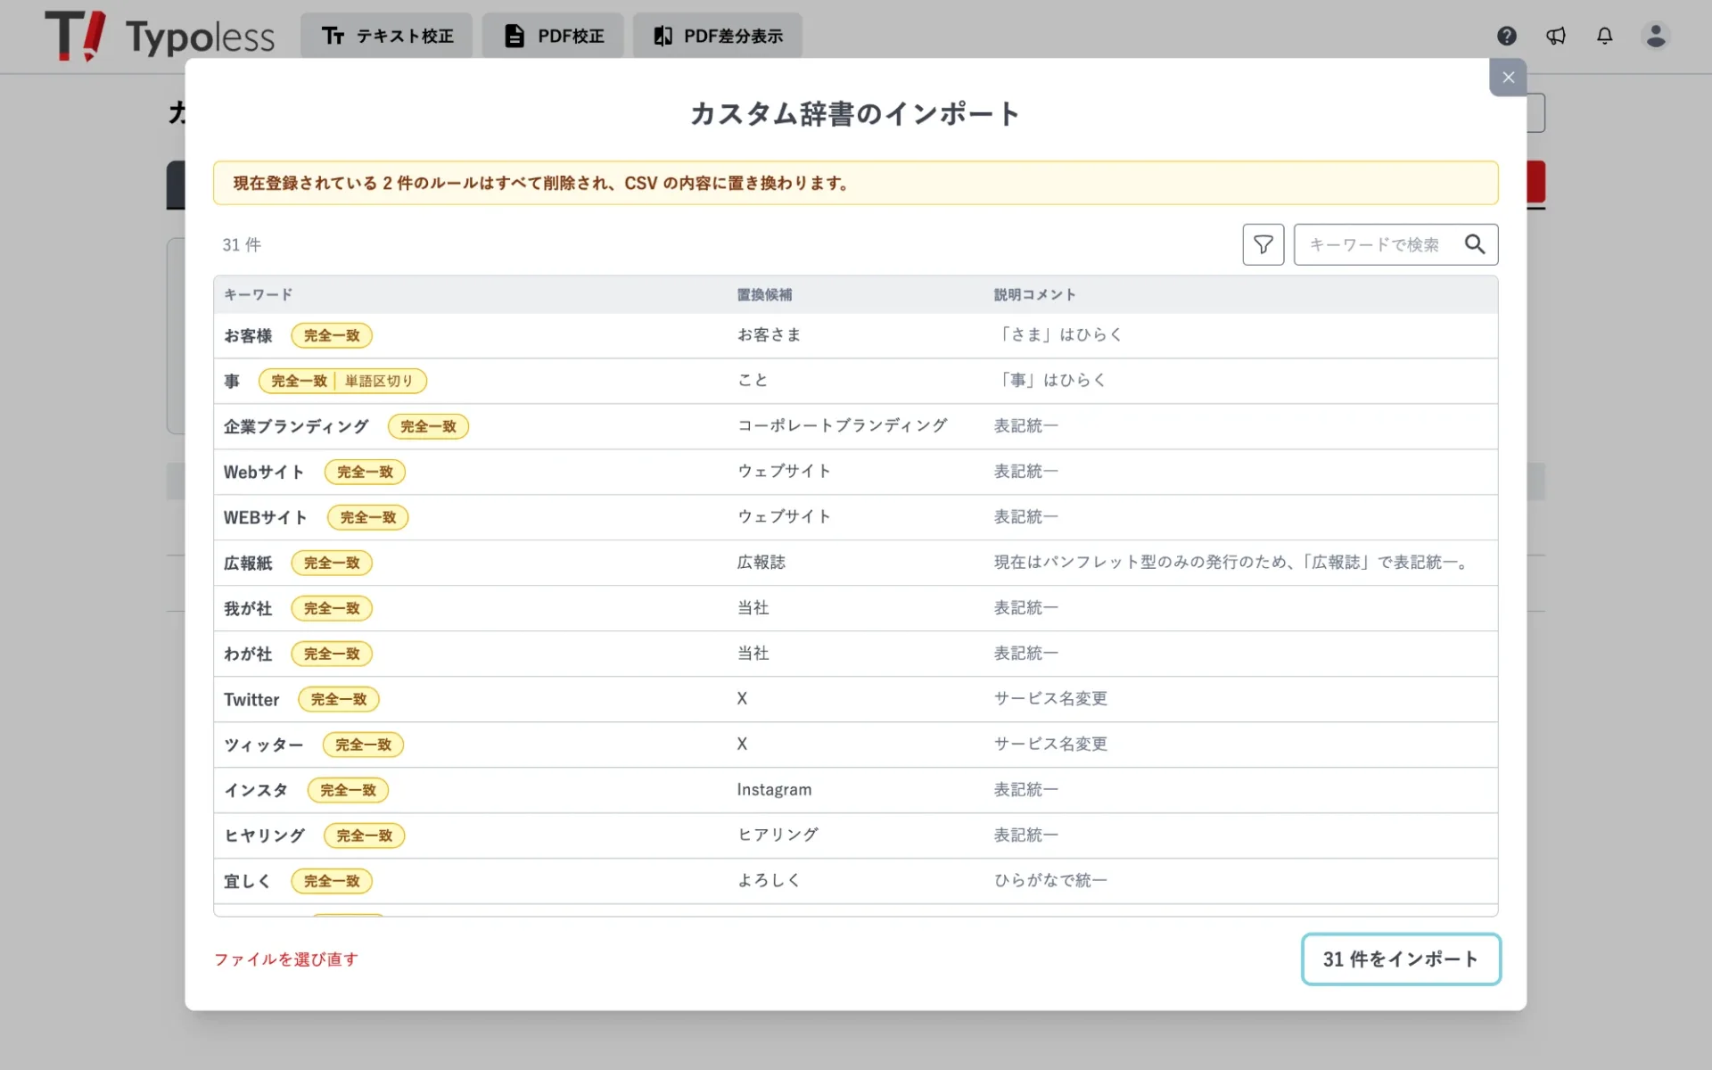Click the yellow replacement warning banner
Image resolution: width=1712 pixels, height=1070 pixels.
(855, 183)
